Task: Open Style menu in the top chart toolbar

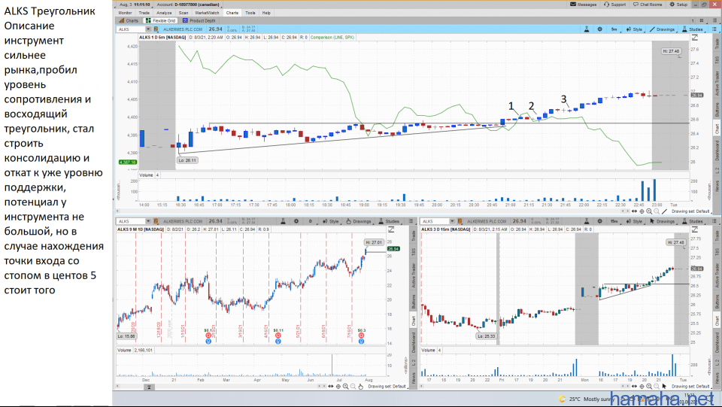Action: pyautogui.click(x=635, y=29)
